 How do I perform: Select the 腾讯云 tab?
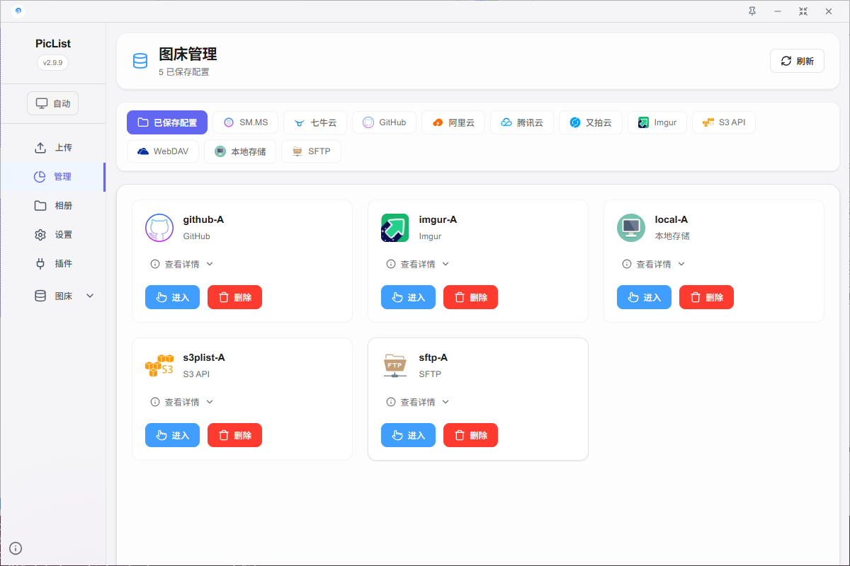[522, 122]
